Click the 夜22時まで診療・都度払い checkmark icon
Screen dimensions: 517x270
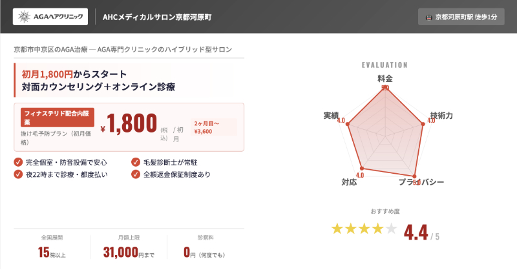(x=17, y=174)
